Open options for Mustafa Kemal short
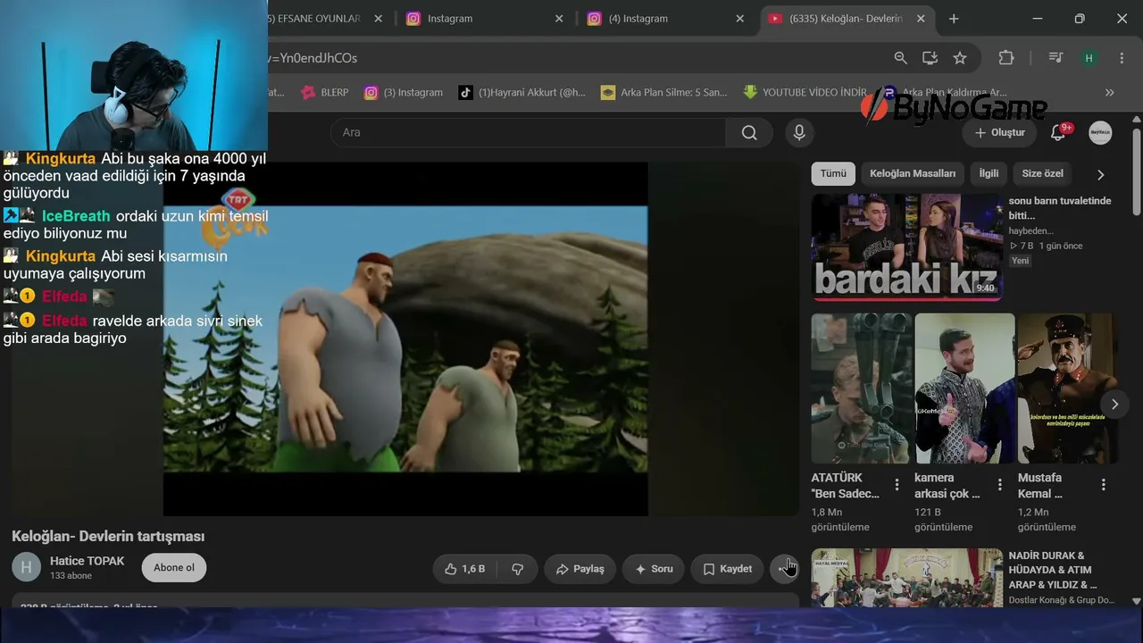 1104,485
